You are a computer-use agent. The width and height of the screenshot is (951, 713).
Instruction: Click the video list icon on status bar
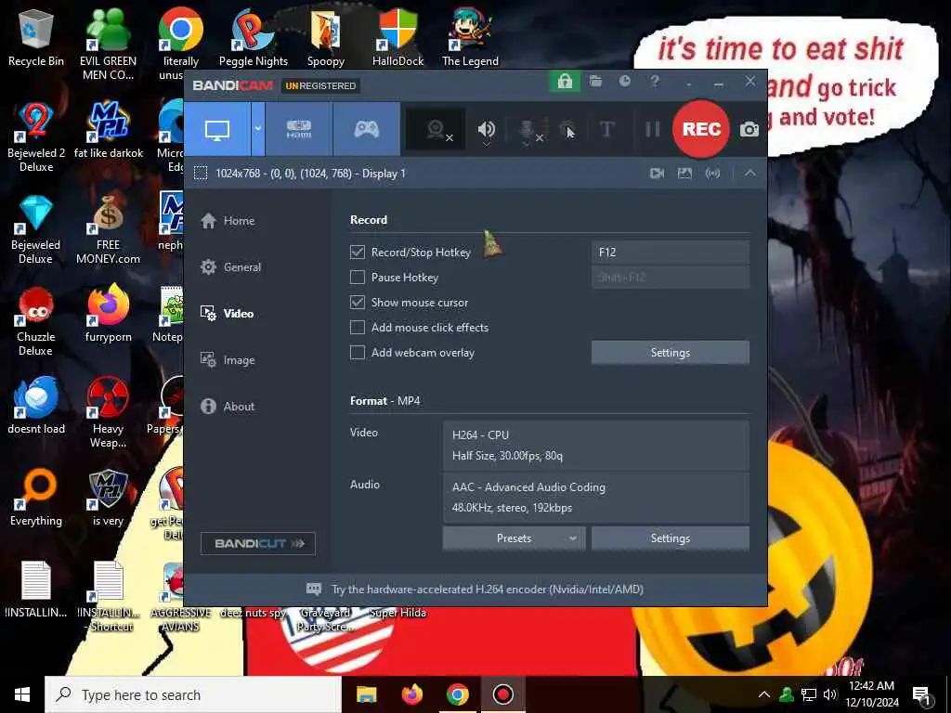[657, 174]
